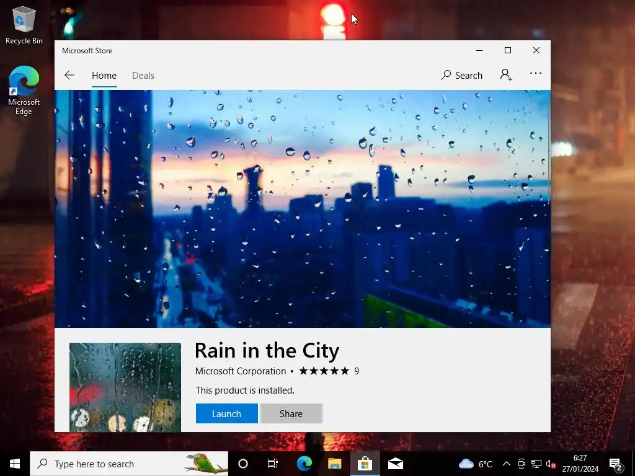The width and height of the screenshot is (635, 476).
Task: Open the Action Center notifications icon
Action: (x=616, y=464)
